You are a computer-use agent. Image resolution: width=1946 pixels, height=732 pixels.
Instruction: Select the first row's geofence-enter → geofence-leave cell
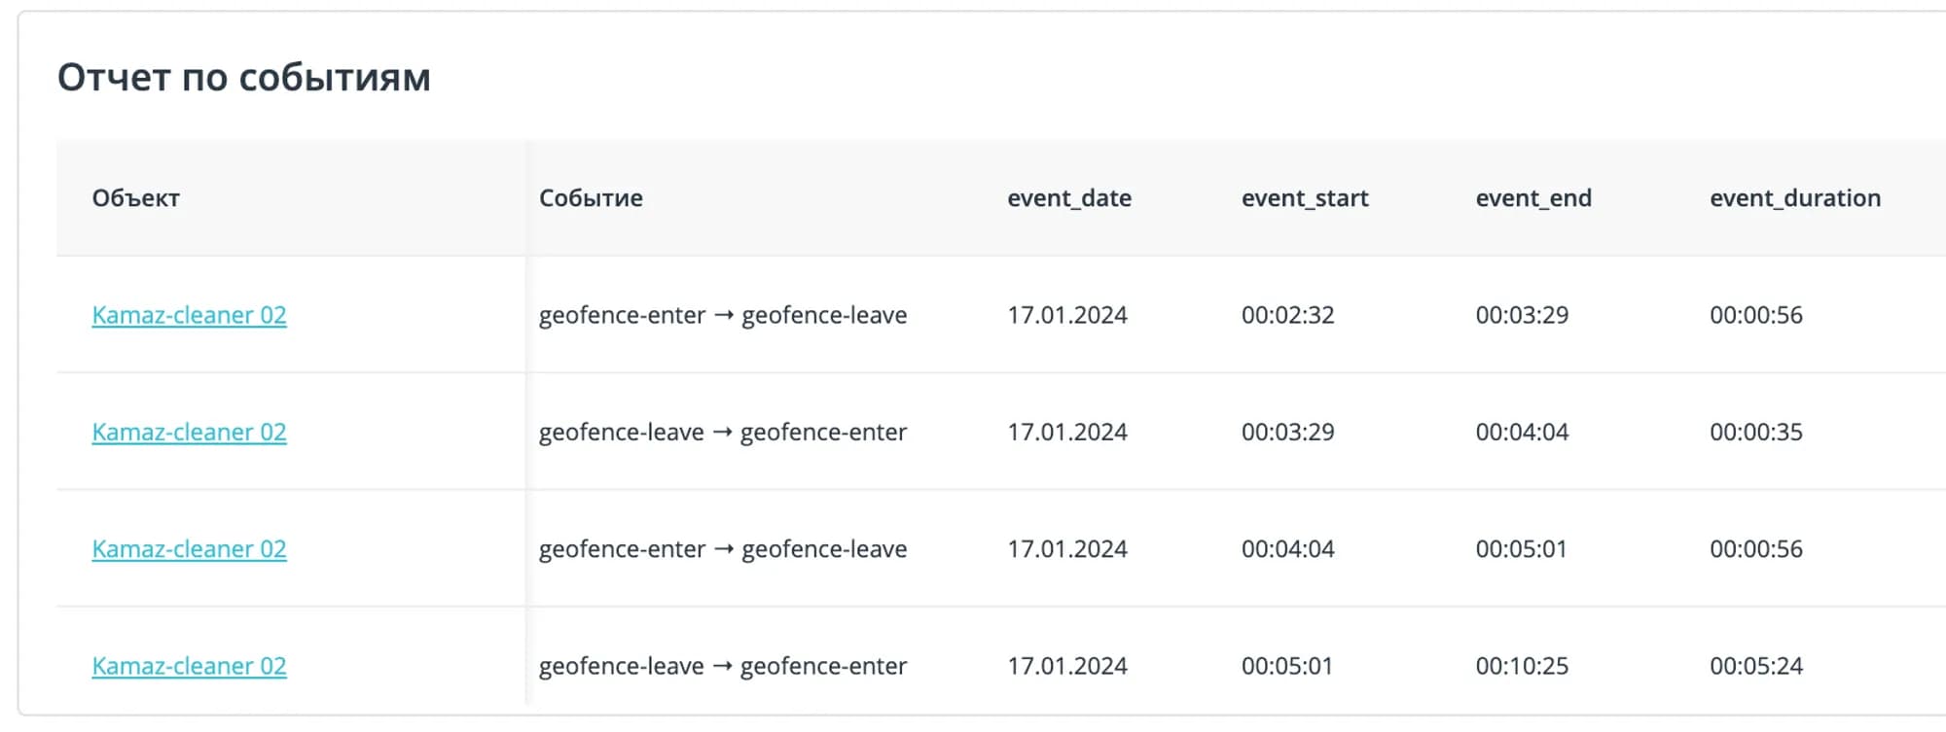pos(722,315)
